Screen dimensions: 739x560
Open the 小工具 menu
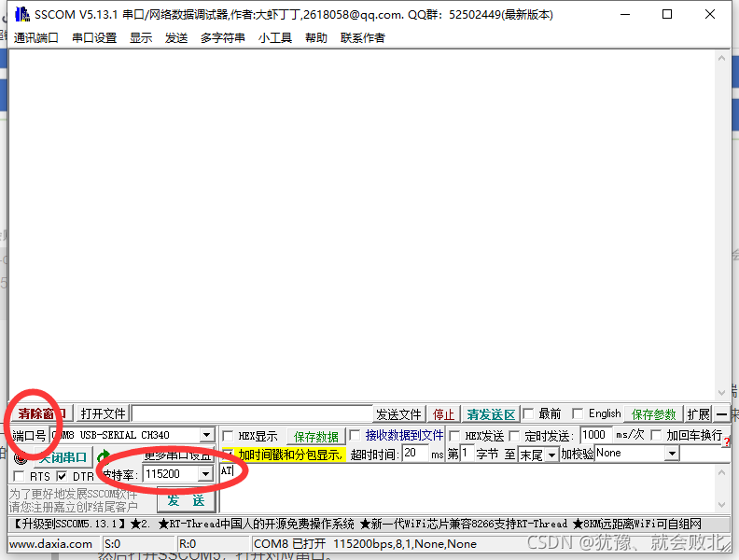click(x=274, y=37)
